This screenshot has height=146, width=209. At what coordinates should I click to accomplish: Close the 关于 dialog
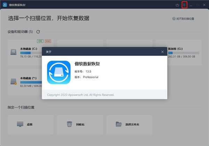pyautogui.click(x=162, y=52)
